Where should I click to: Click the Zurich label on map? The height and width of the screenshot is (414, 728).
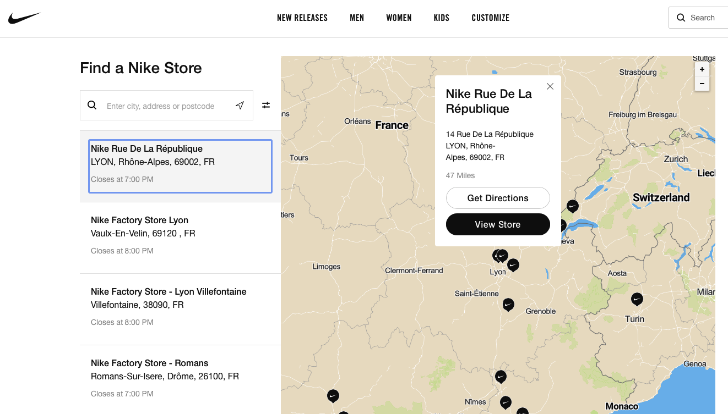pyautogui.click(x=676, y=159)
